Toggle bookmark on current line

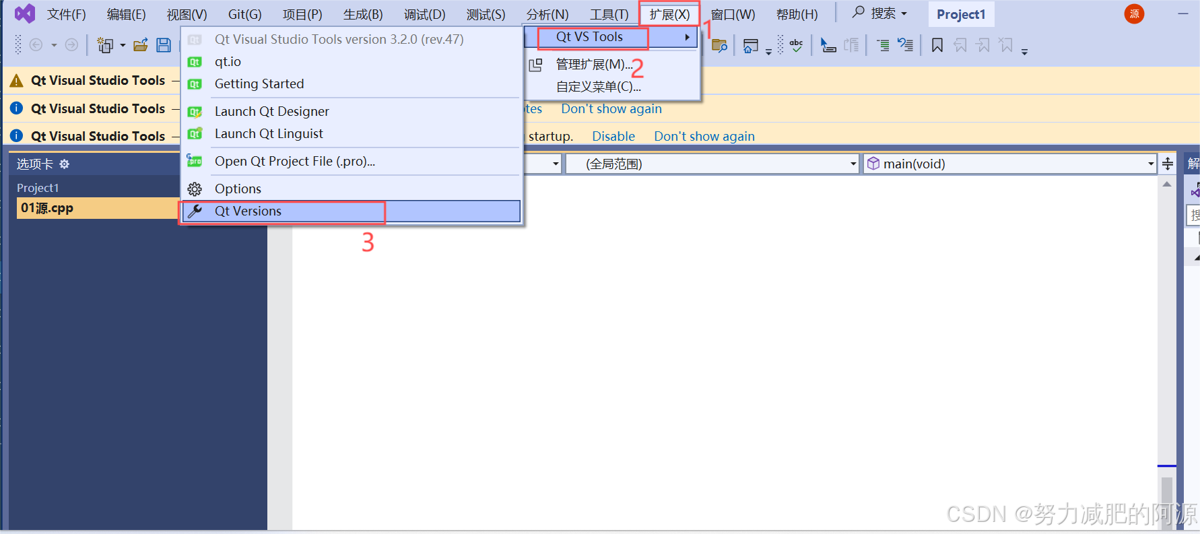(937, 45)
